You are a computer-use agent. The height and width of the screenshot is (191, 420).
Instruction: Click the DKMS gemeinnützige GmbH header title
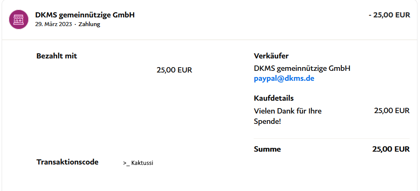tap(85, 15)
